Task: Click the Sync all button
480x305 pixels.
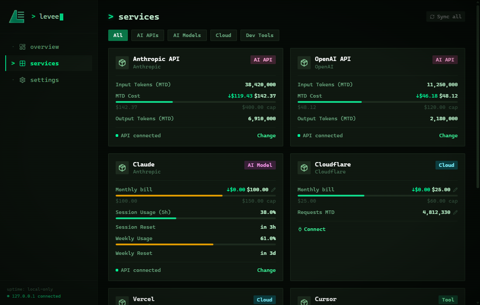Action: [x=446, y=17]
